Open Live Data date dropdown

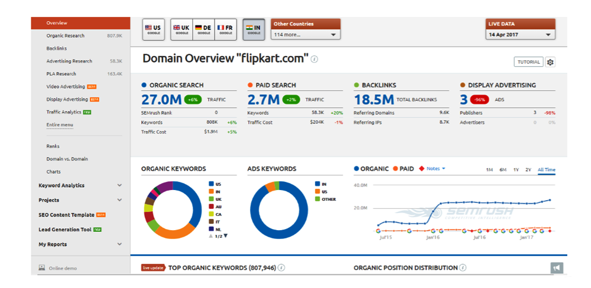click(x=520, y=35)
